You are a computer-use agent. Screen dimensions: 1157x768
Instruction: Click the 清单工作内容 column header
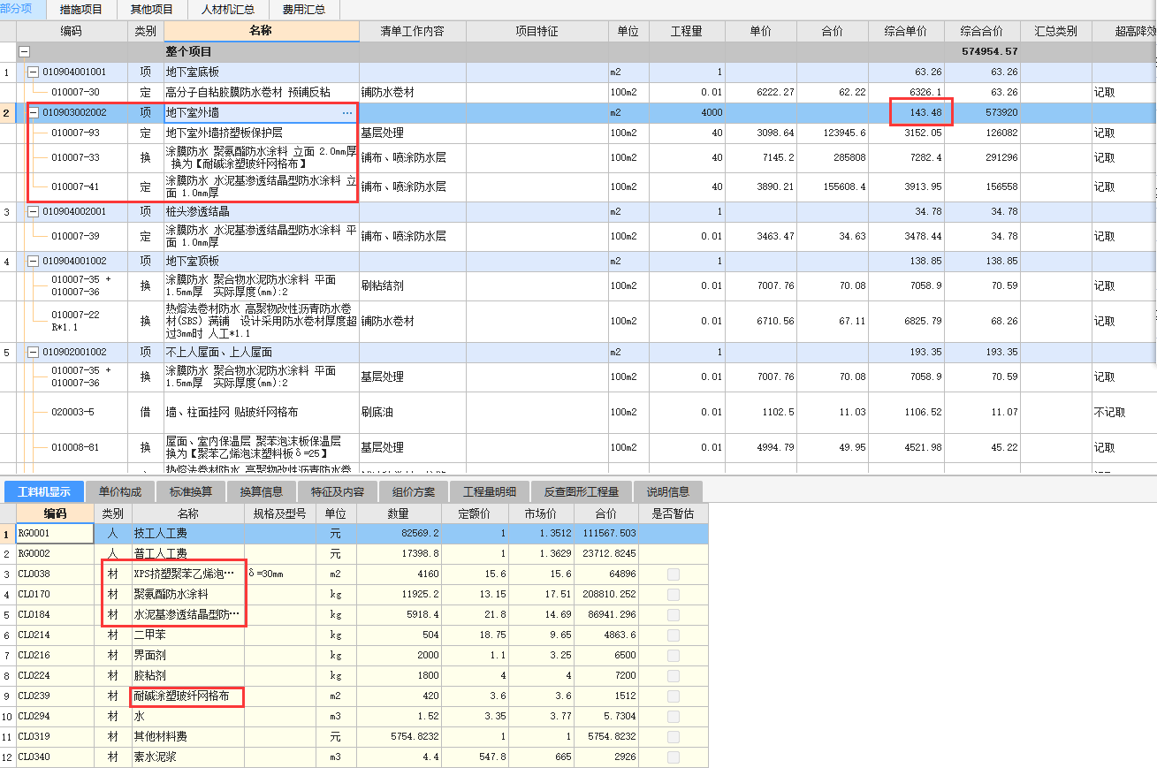[x=412, y=31]
